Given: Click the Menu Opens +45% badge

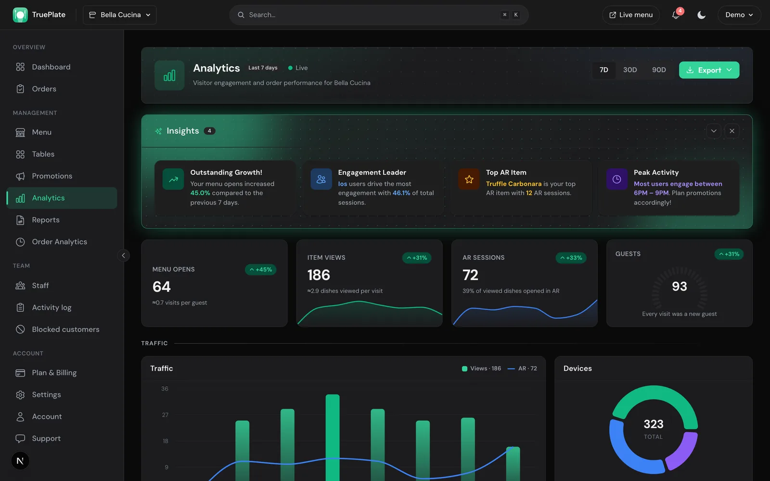Looking at the screenshot, I should click(260, 270).
